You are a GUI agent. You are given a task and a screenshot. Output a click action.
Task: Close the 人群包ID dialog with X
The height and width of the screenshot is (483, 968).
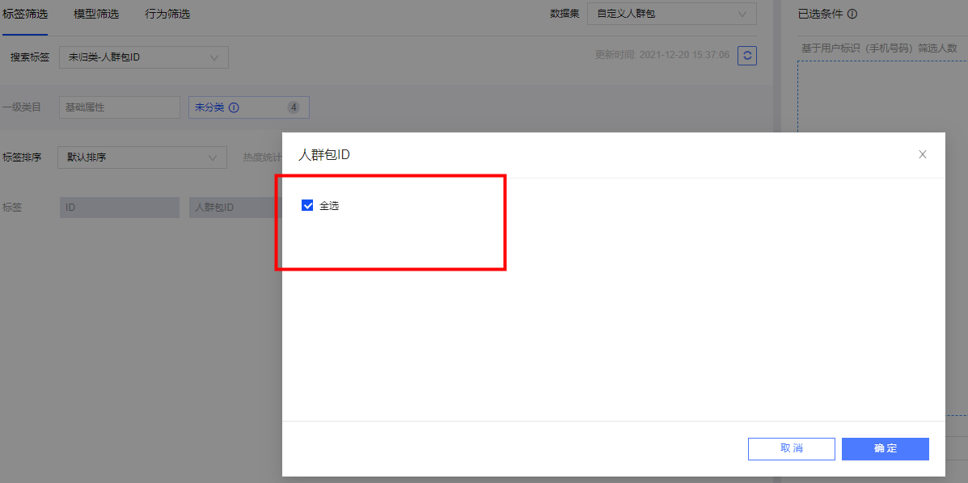click(x=922, y=154)
